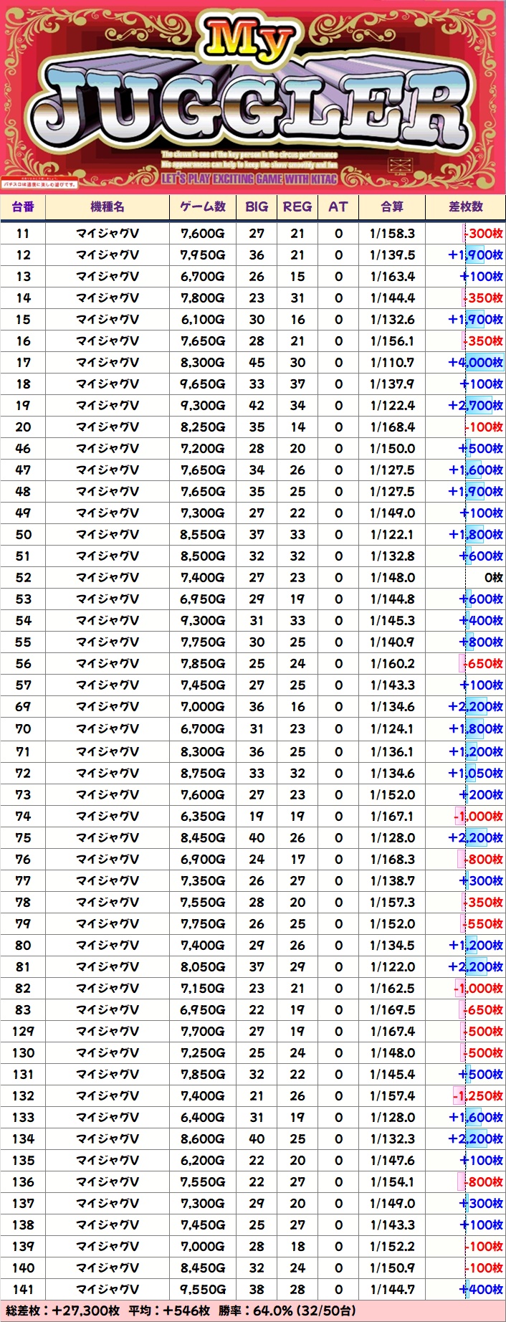Select the 6,200G game count
This screenshot has height=1322, width=506.
203,1160
